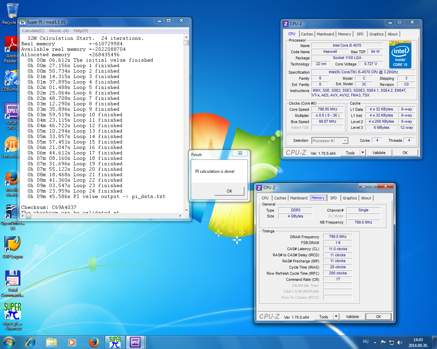The width and height of the screenshot is (437, 349).
Task: Launch Internet Explorer from taskbar
Action: tap(31, 342)
